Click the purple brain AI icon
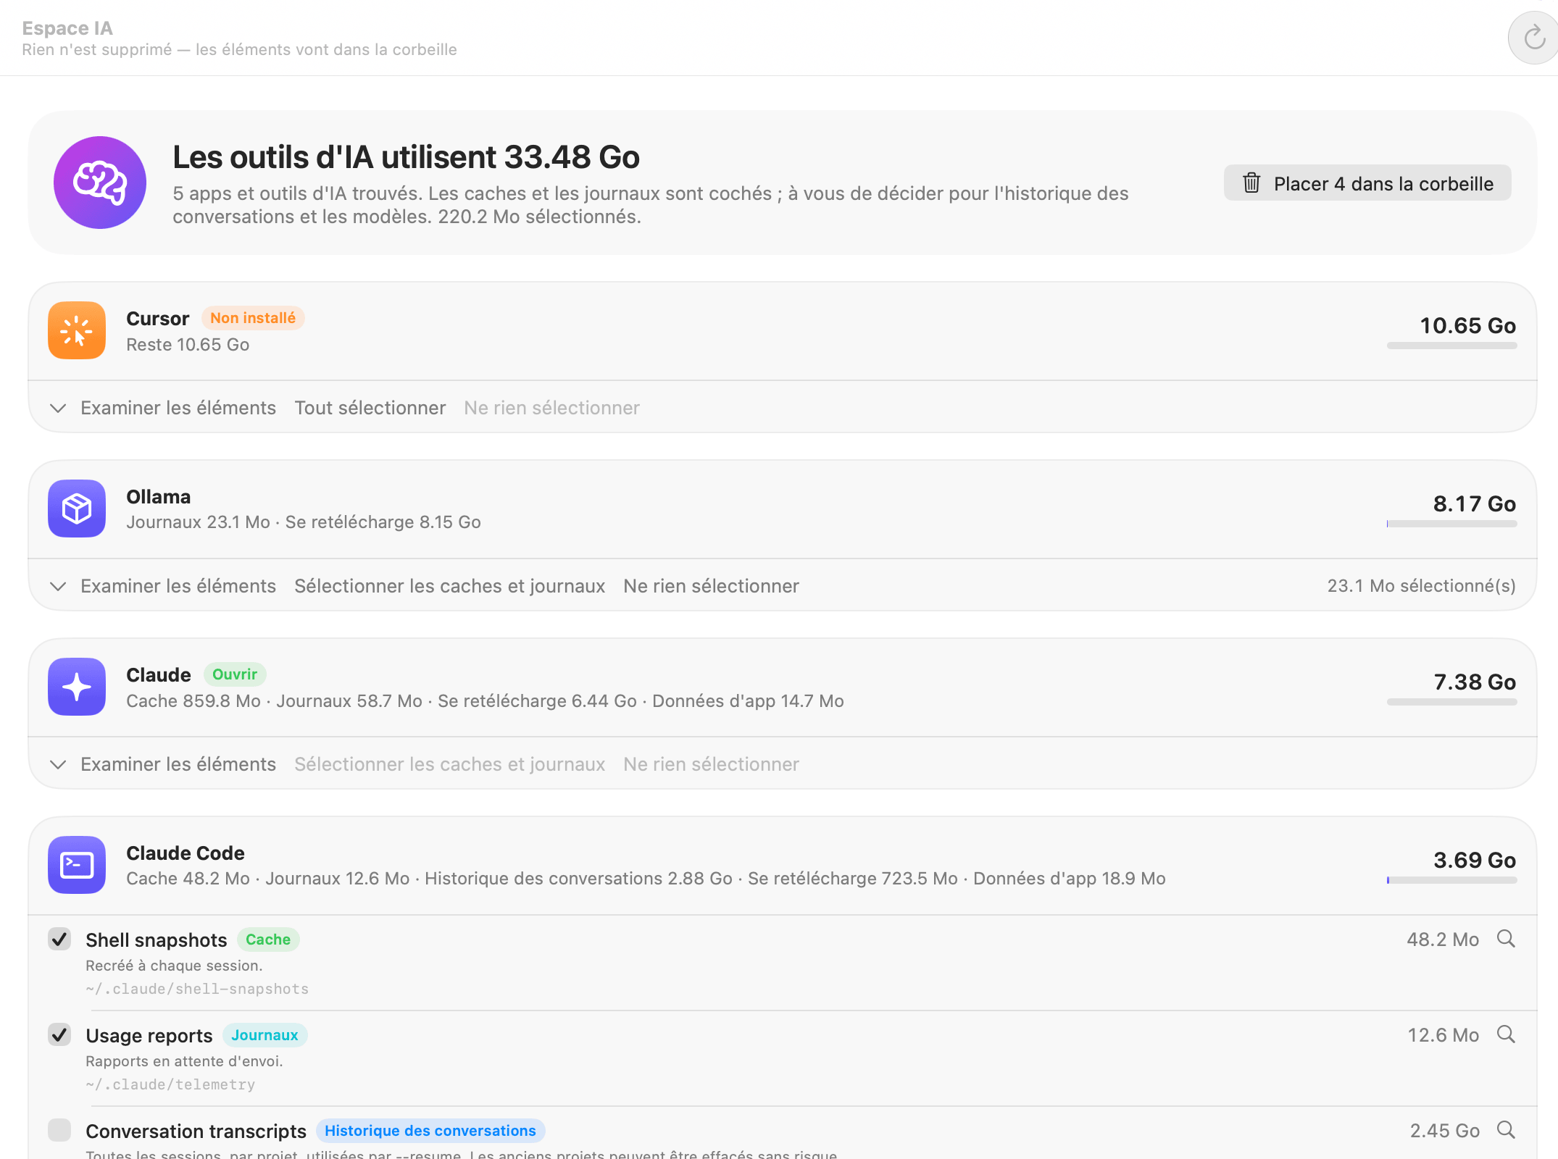The height and width of the screenshot is (1159, 1558). coord(100,183)
